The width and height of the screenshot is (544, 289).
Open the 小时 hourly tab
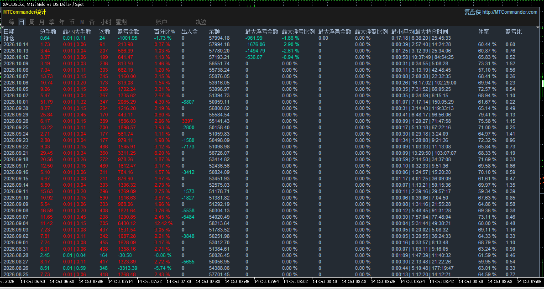106,22
